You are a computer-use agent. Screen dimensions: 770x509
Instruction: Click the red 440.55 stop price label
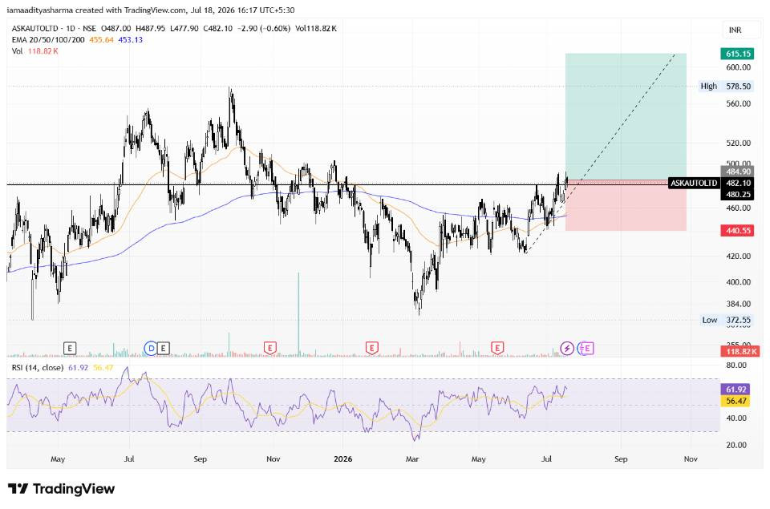(738, 230)
